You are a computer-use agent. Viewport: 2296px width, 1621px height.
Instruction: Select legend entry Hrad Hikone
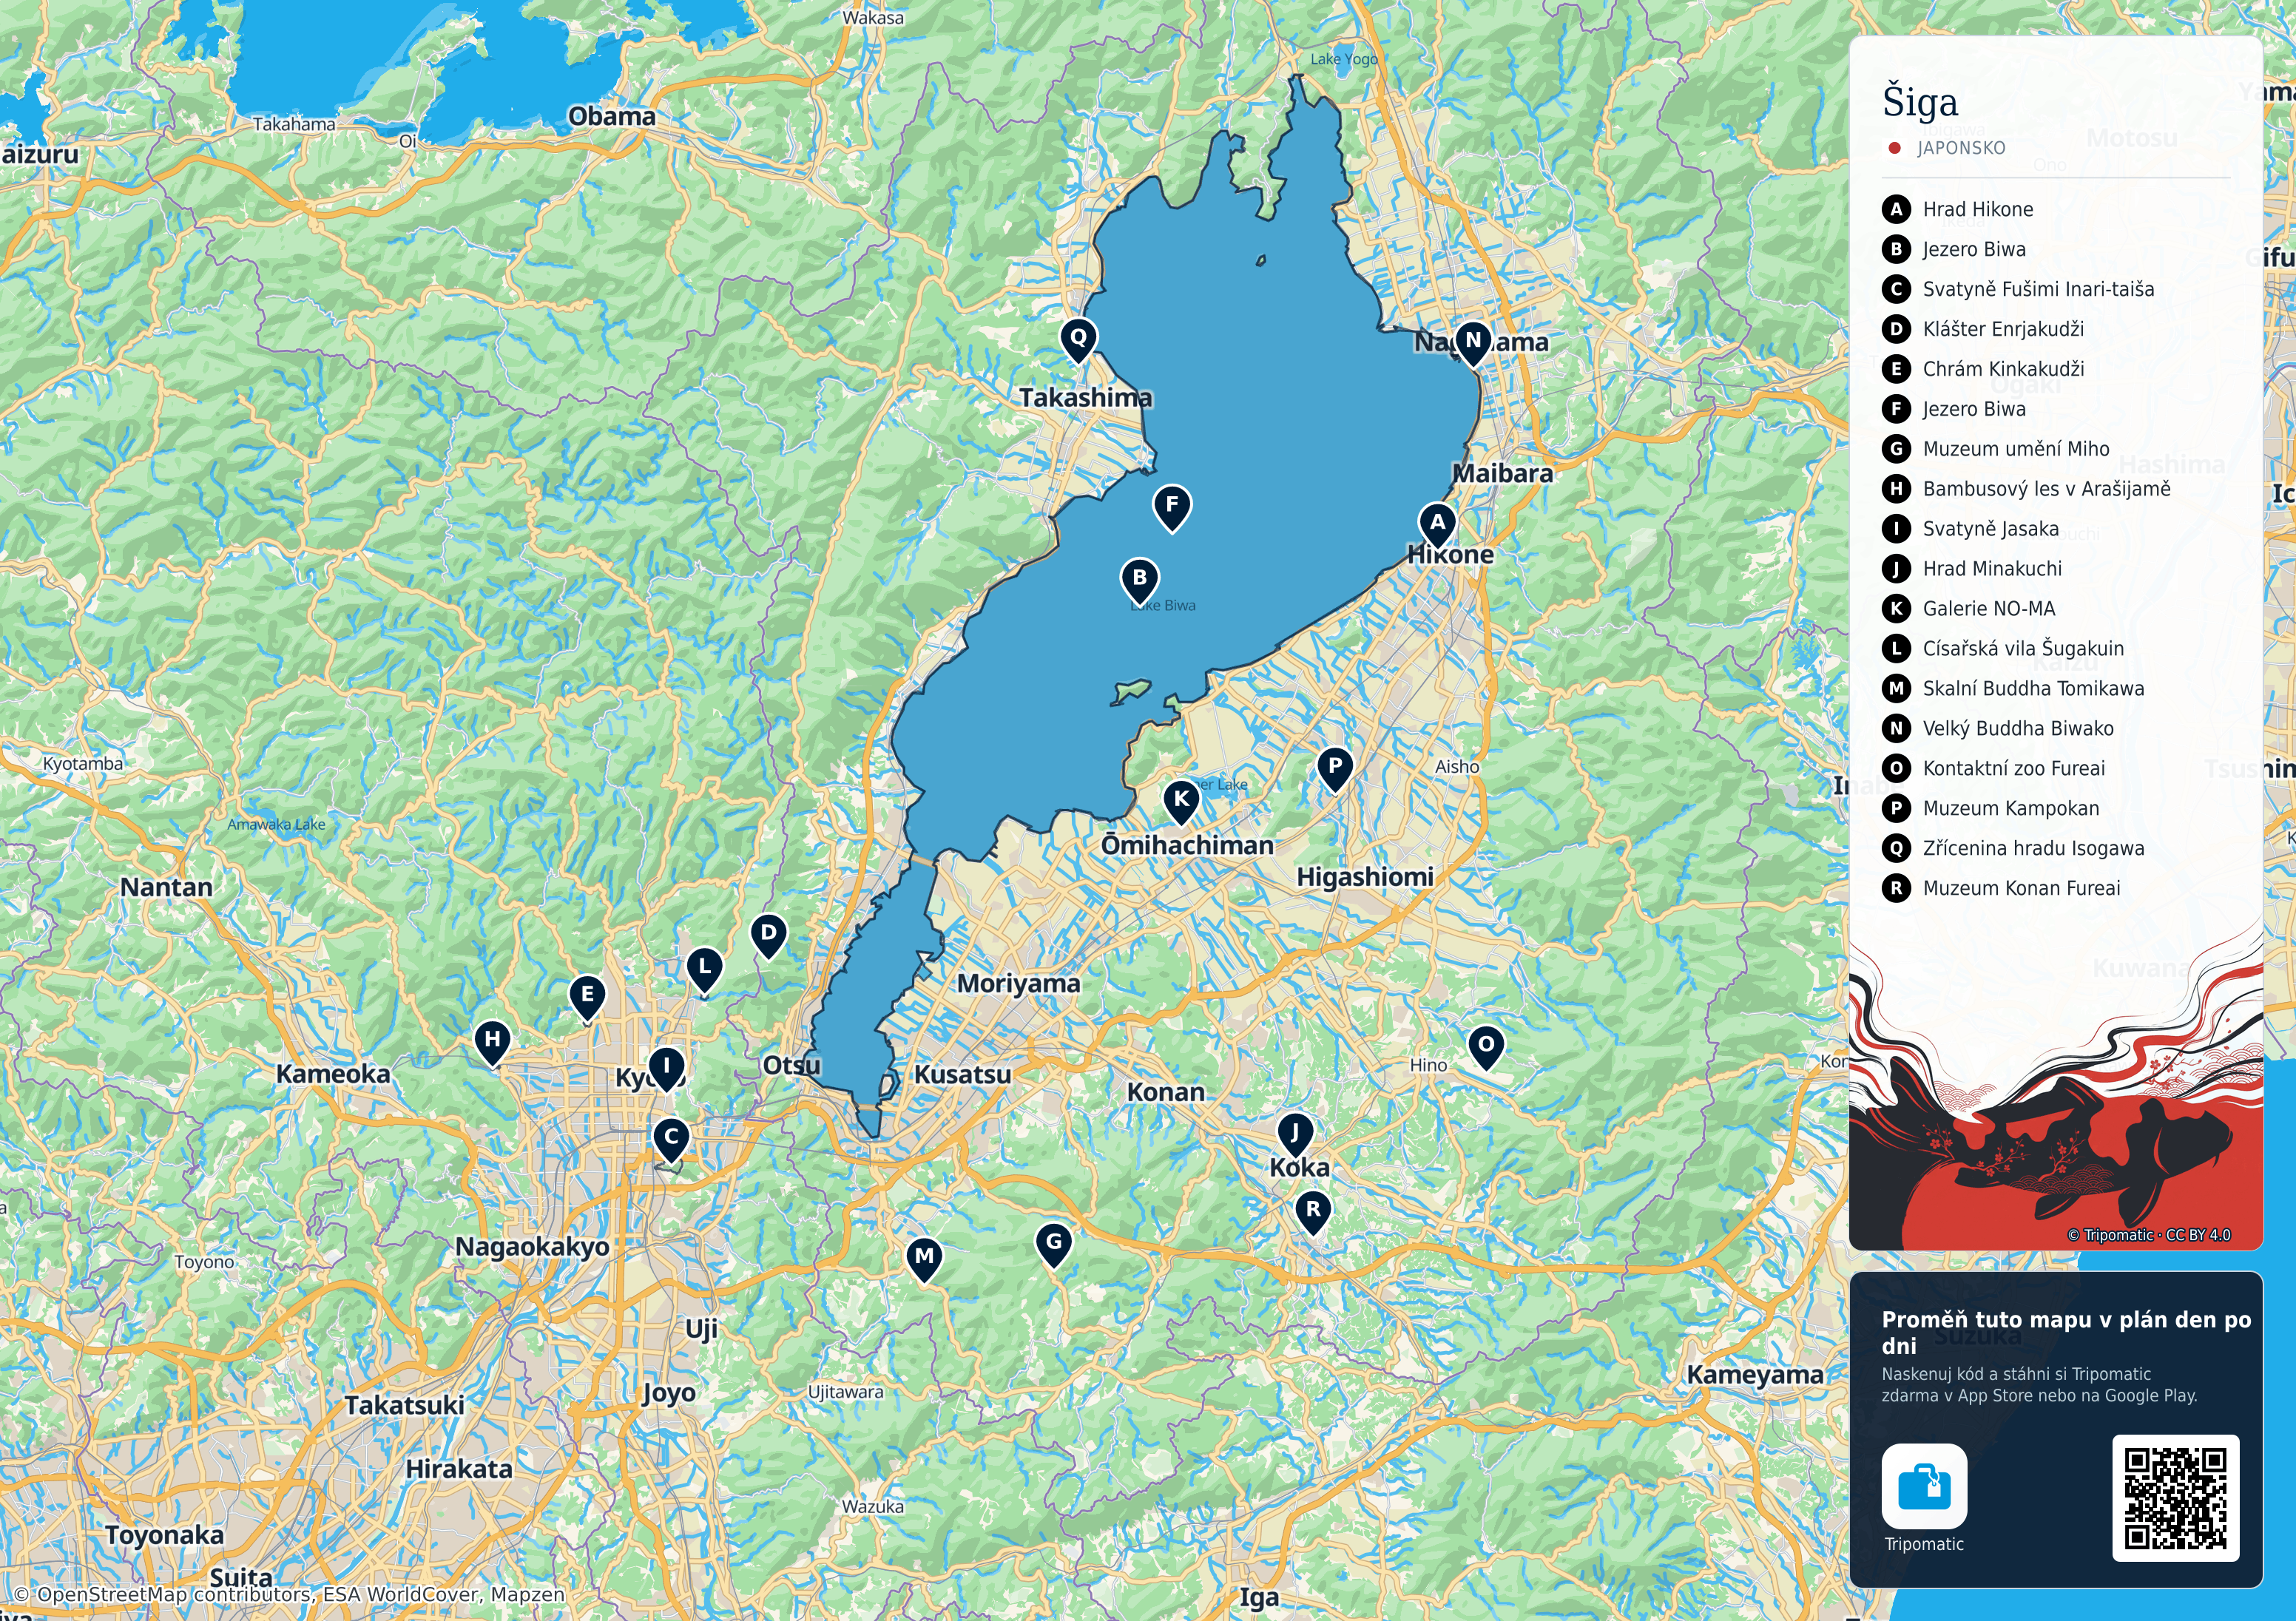pos(1978,209)
